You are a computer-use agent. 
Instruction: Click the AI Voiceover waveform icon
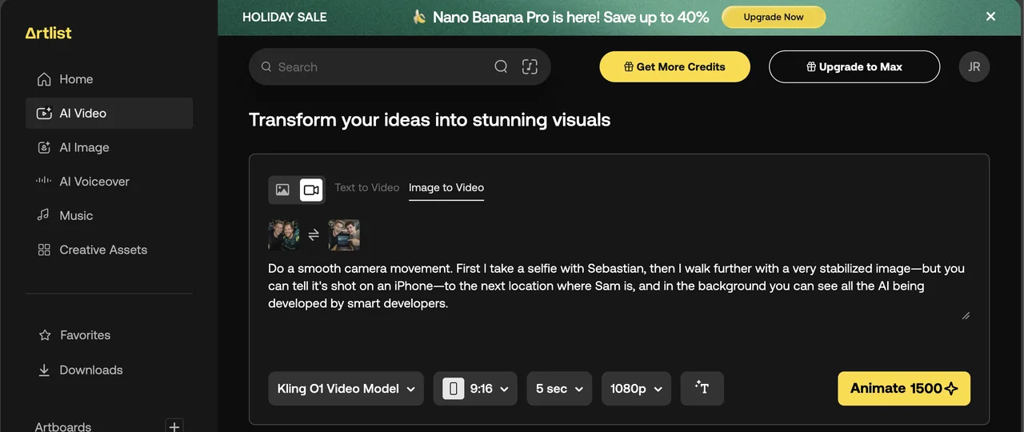click(44, 182)
